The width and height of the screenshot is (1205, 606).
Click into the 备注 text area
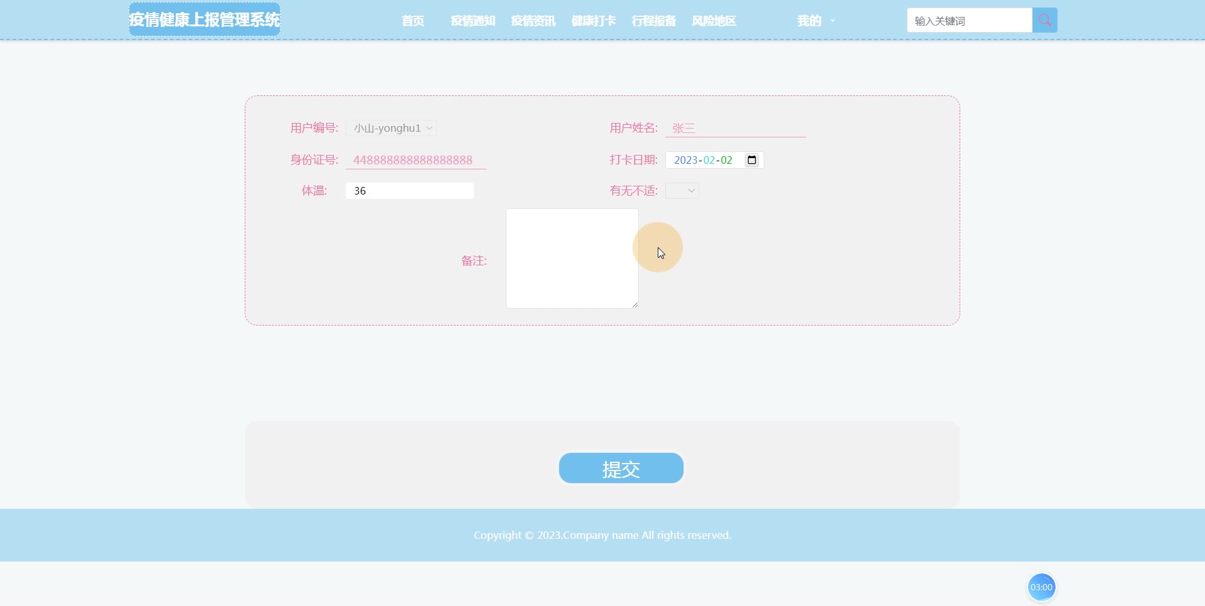[x=572, y=258]
